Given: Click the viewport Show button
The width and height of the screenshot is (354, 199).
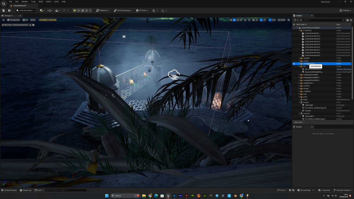Looking at the screenshot, I should pos(33,20).
